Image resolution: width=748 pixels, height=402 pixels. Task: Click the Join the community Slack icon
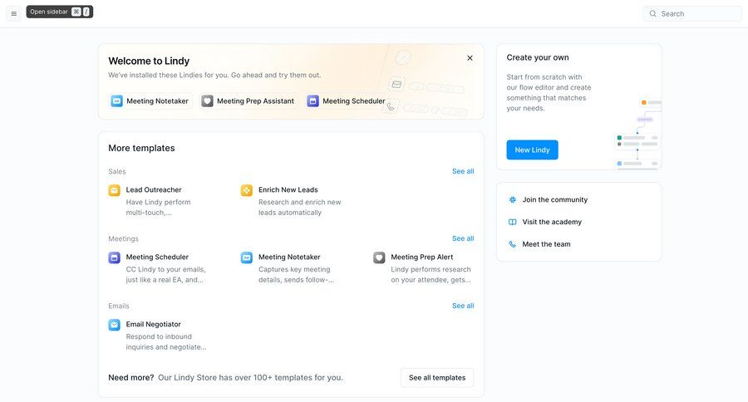[x=512, y=200]
